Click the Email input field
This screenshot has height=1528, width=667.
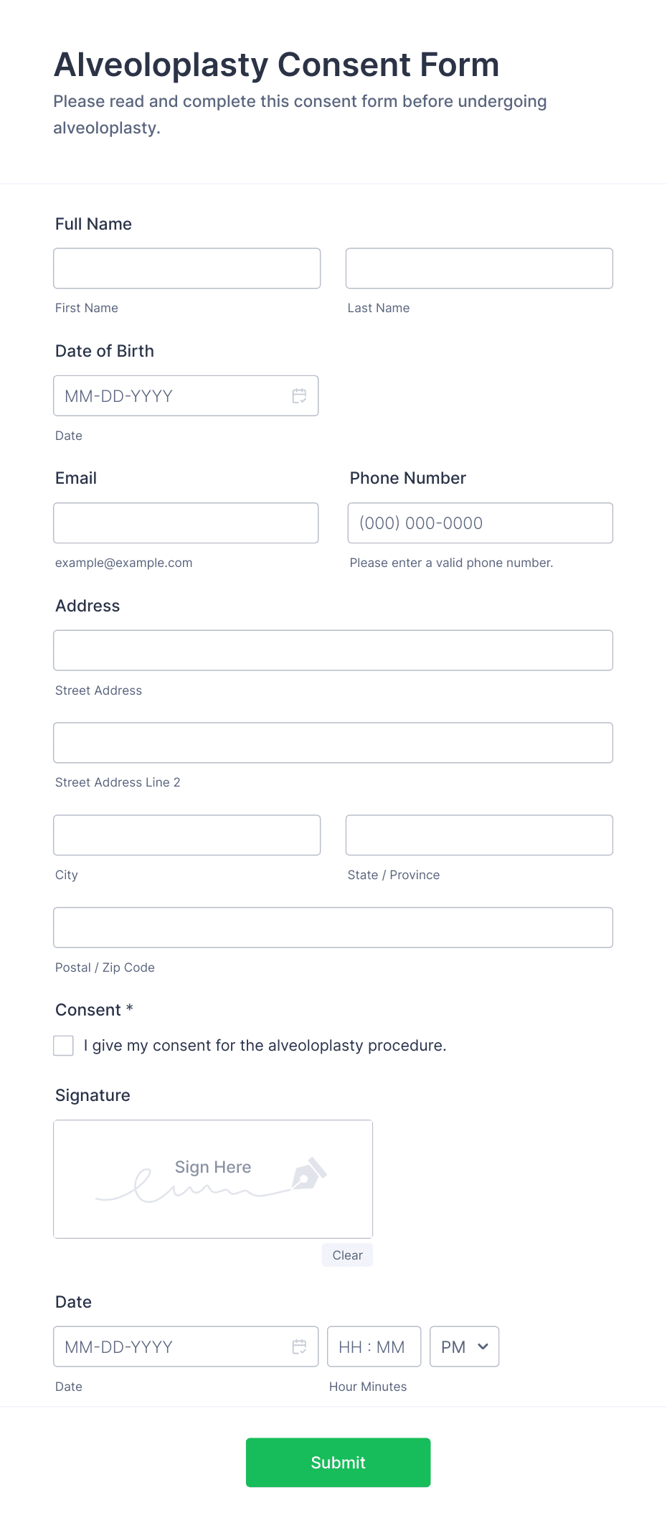pyautogui.click(x=186, y=523)
